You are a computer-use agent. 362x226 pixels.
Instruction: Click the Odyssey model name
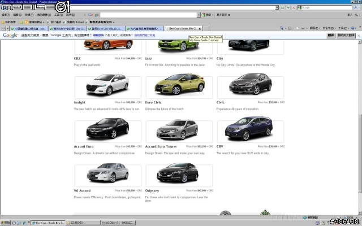click(x=152, y=191)
